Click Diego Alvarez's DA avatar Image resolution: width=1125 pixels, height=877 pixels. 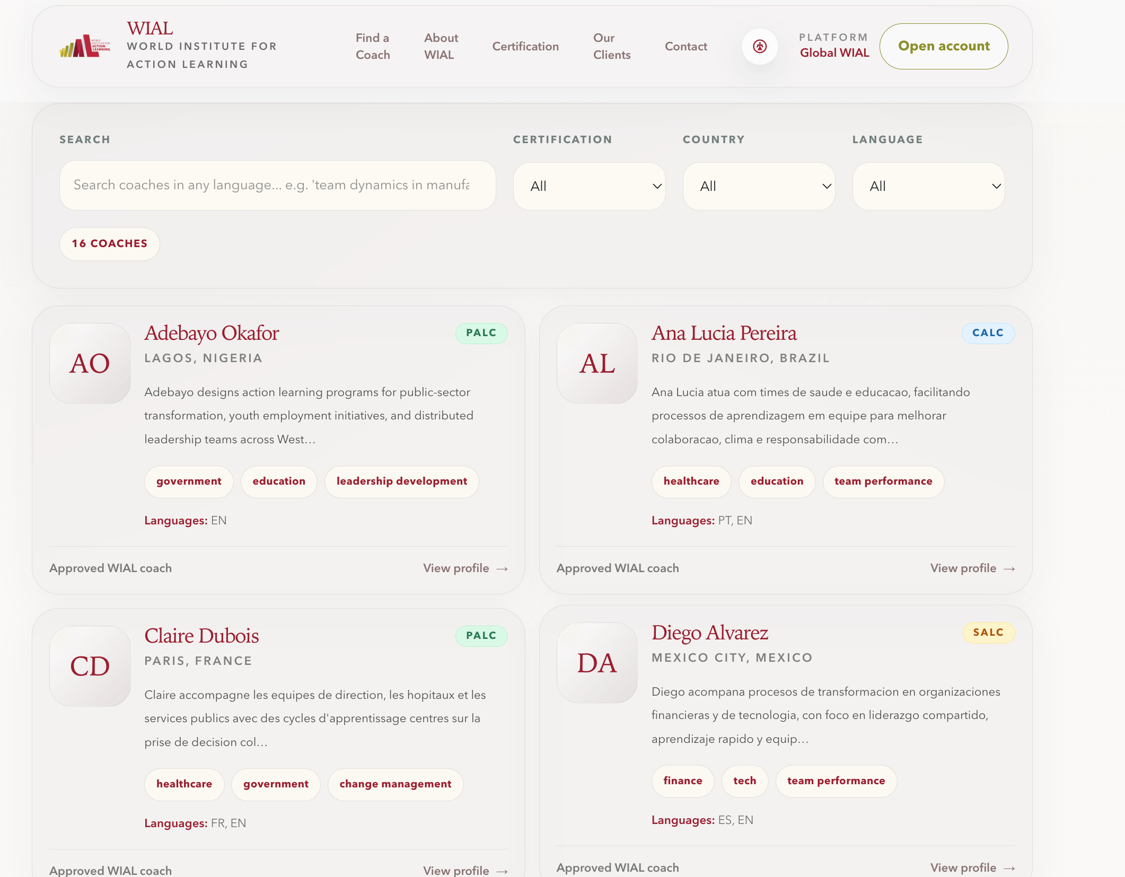click(597, 663)
